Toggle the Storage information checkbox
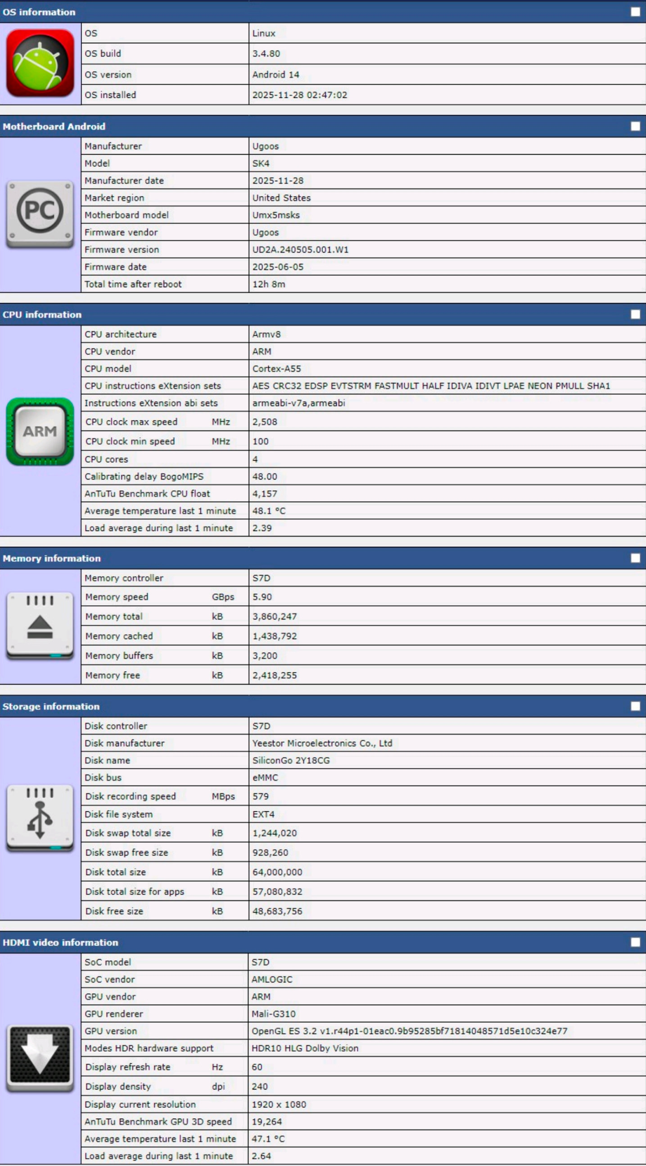This screenshot has height=1166, width=646. point(635,706)
